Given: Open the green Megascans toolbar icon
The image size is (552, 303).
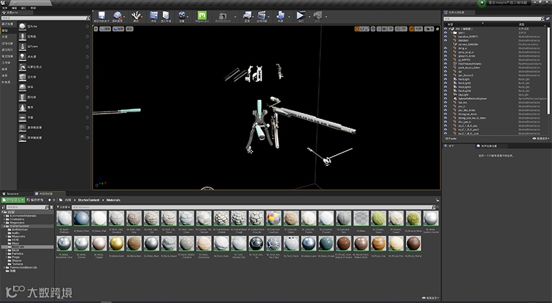Looking at the screenshot, I should point(201,15).
